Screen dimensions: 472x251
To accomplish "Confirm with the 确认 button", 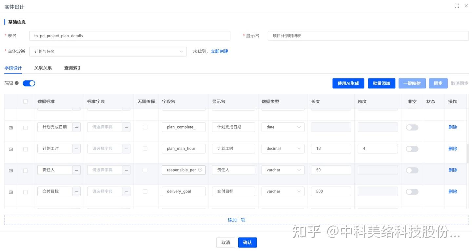I will click(x=247, y=242).
